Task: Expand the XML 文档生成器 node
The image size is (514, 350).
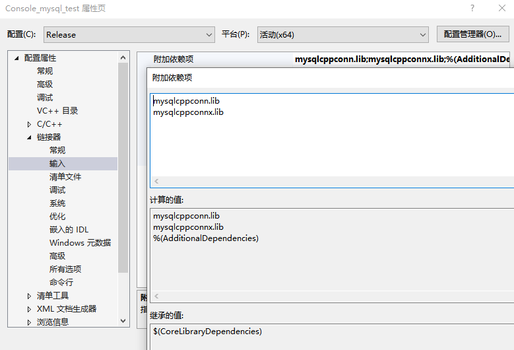Action: [x=29, y=309]
